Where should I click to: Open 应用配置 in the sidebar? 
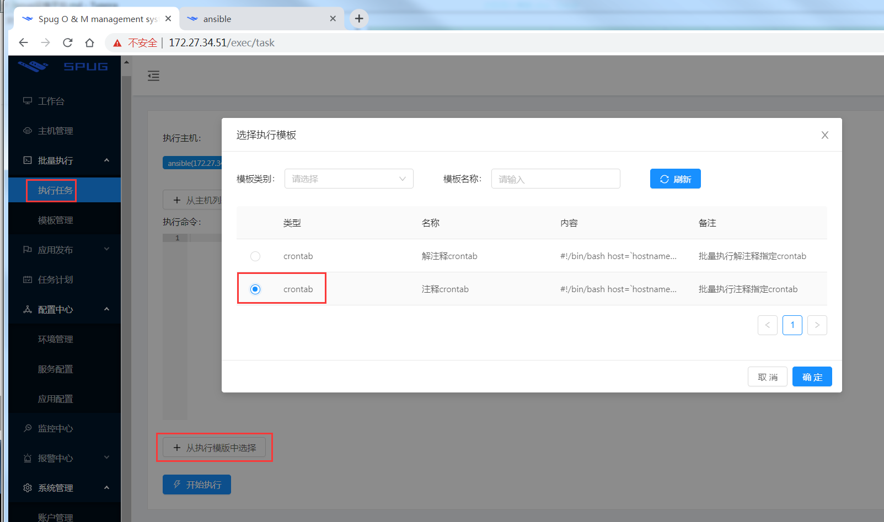[65, 399]
